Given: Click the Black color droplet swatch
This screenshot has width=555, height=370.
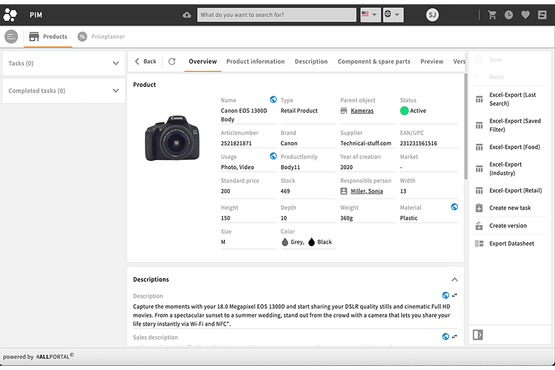Looking at the screenshot, I should pos(311,242).
